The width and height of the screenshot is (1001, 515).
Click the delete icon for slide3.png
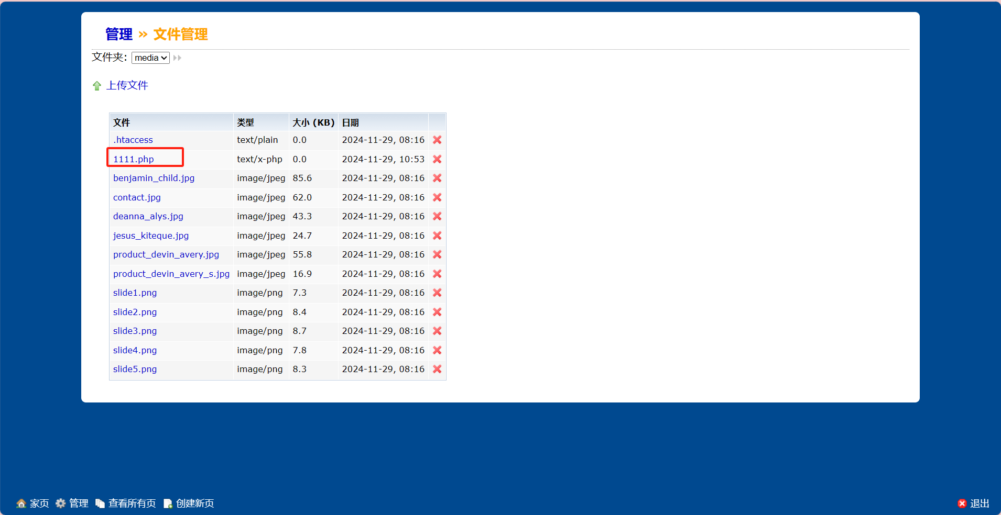click(437, 331)
